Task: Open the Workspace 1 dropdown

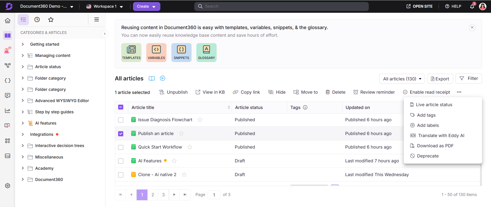Action: point(105,6)
